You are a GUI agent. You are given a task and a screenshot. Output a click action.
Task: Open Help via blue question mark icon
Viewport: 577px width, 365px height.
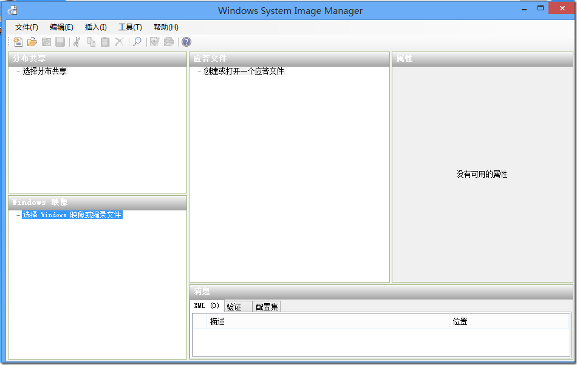pos(186,42)
